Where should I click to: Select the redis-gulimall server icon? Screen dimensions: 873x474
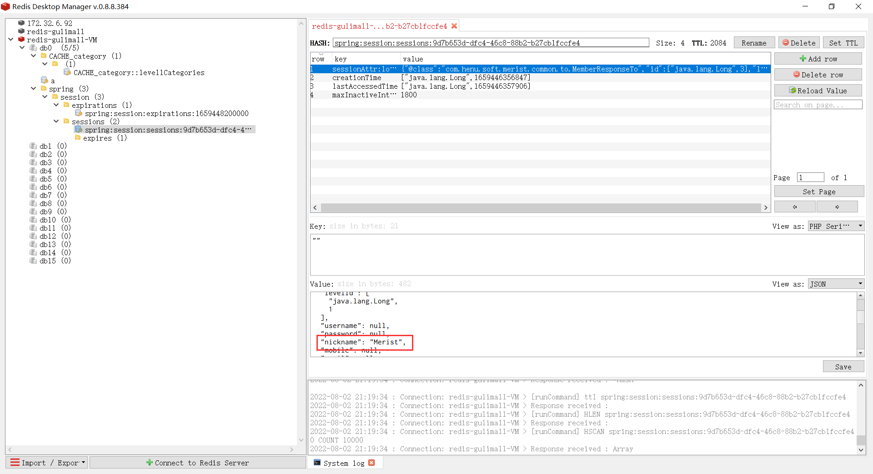21,31
